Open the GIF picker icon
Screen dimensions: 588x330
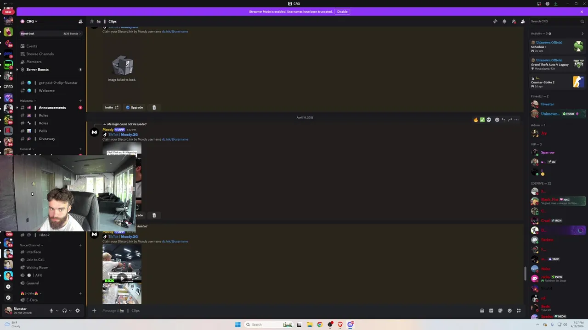491,311
